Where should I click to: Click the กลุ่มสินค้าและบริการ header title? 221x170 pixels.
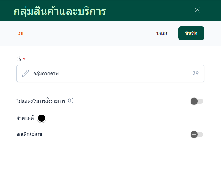[x=60, y=11]
